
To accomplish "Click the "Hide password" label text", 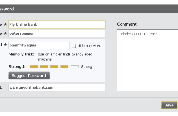I will tap(89, 46).
